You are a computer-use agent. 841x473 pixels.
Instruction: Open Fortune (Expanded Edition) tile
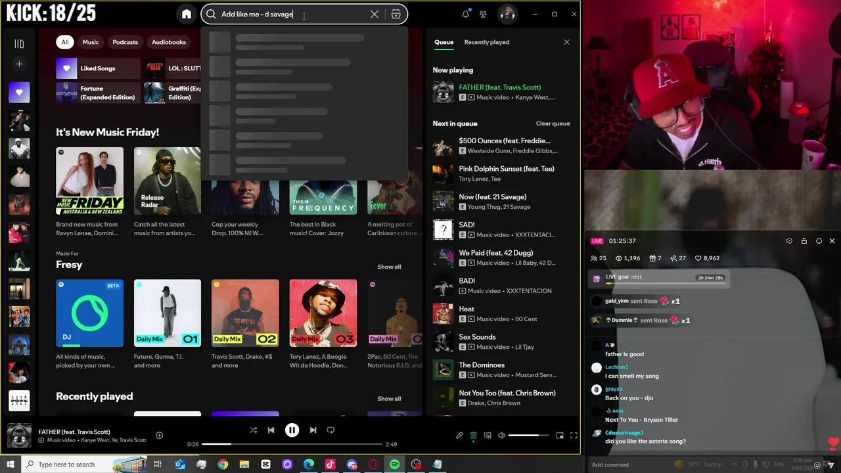pyautogui.click(x=98, y=93)
